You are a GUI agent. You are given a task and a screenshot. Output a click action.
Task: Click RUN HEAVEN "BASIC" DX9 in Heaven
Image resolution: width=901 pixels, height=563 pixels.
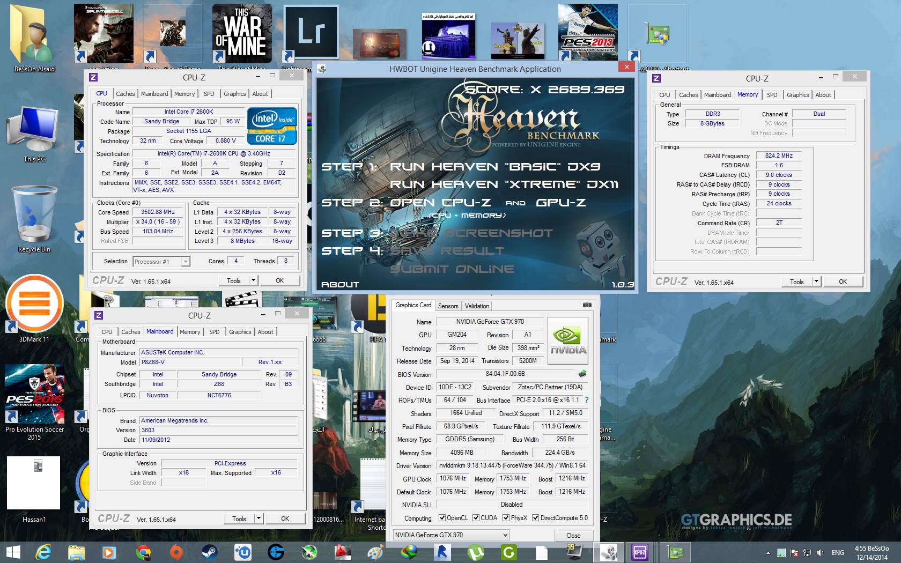tap(495, 167)
